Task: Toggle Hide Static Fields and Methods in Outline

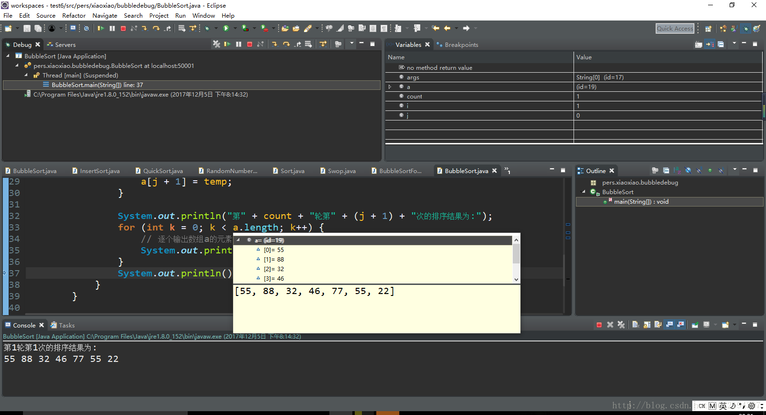Action: coord(699,170)
